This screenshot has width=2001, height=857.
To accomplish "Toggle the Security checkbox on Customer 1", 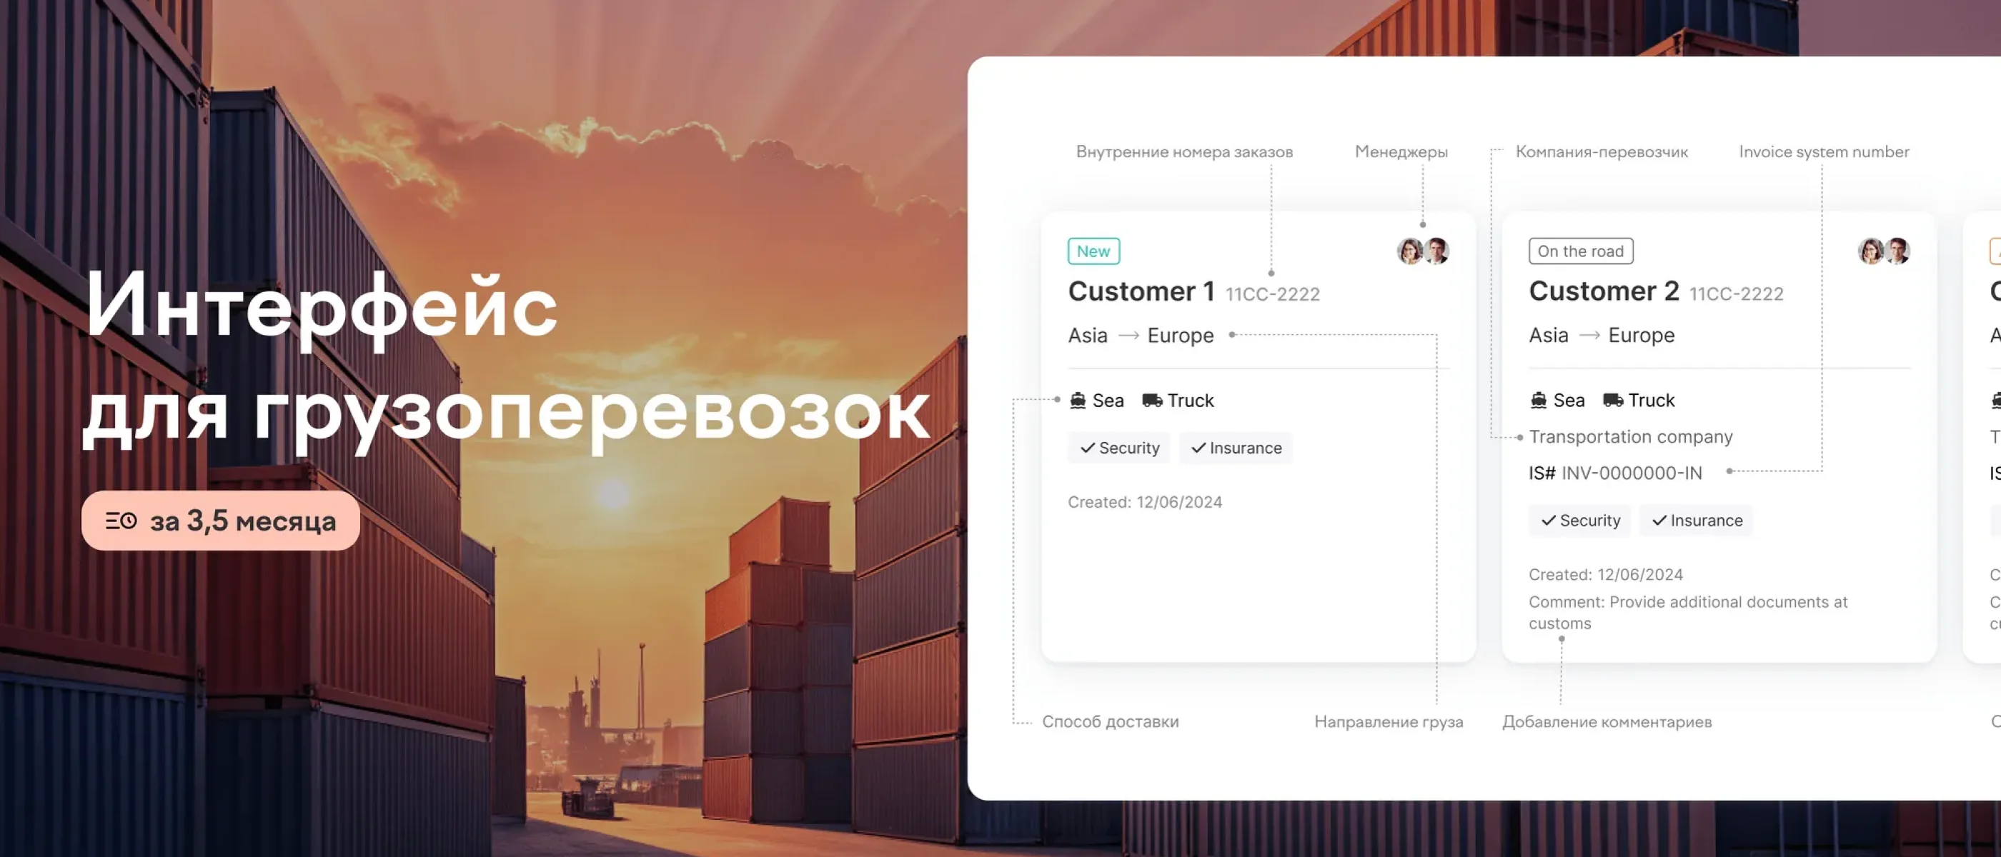I will pos(1118,448).
